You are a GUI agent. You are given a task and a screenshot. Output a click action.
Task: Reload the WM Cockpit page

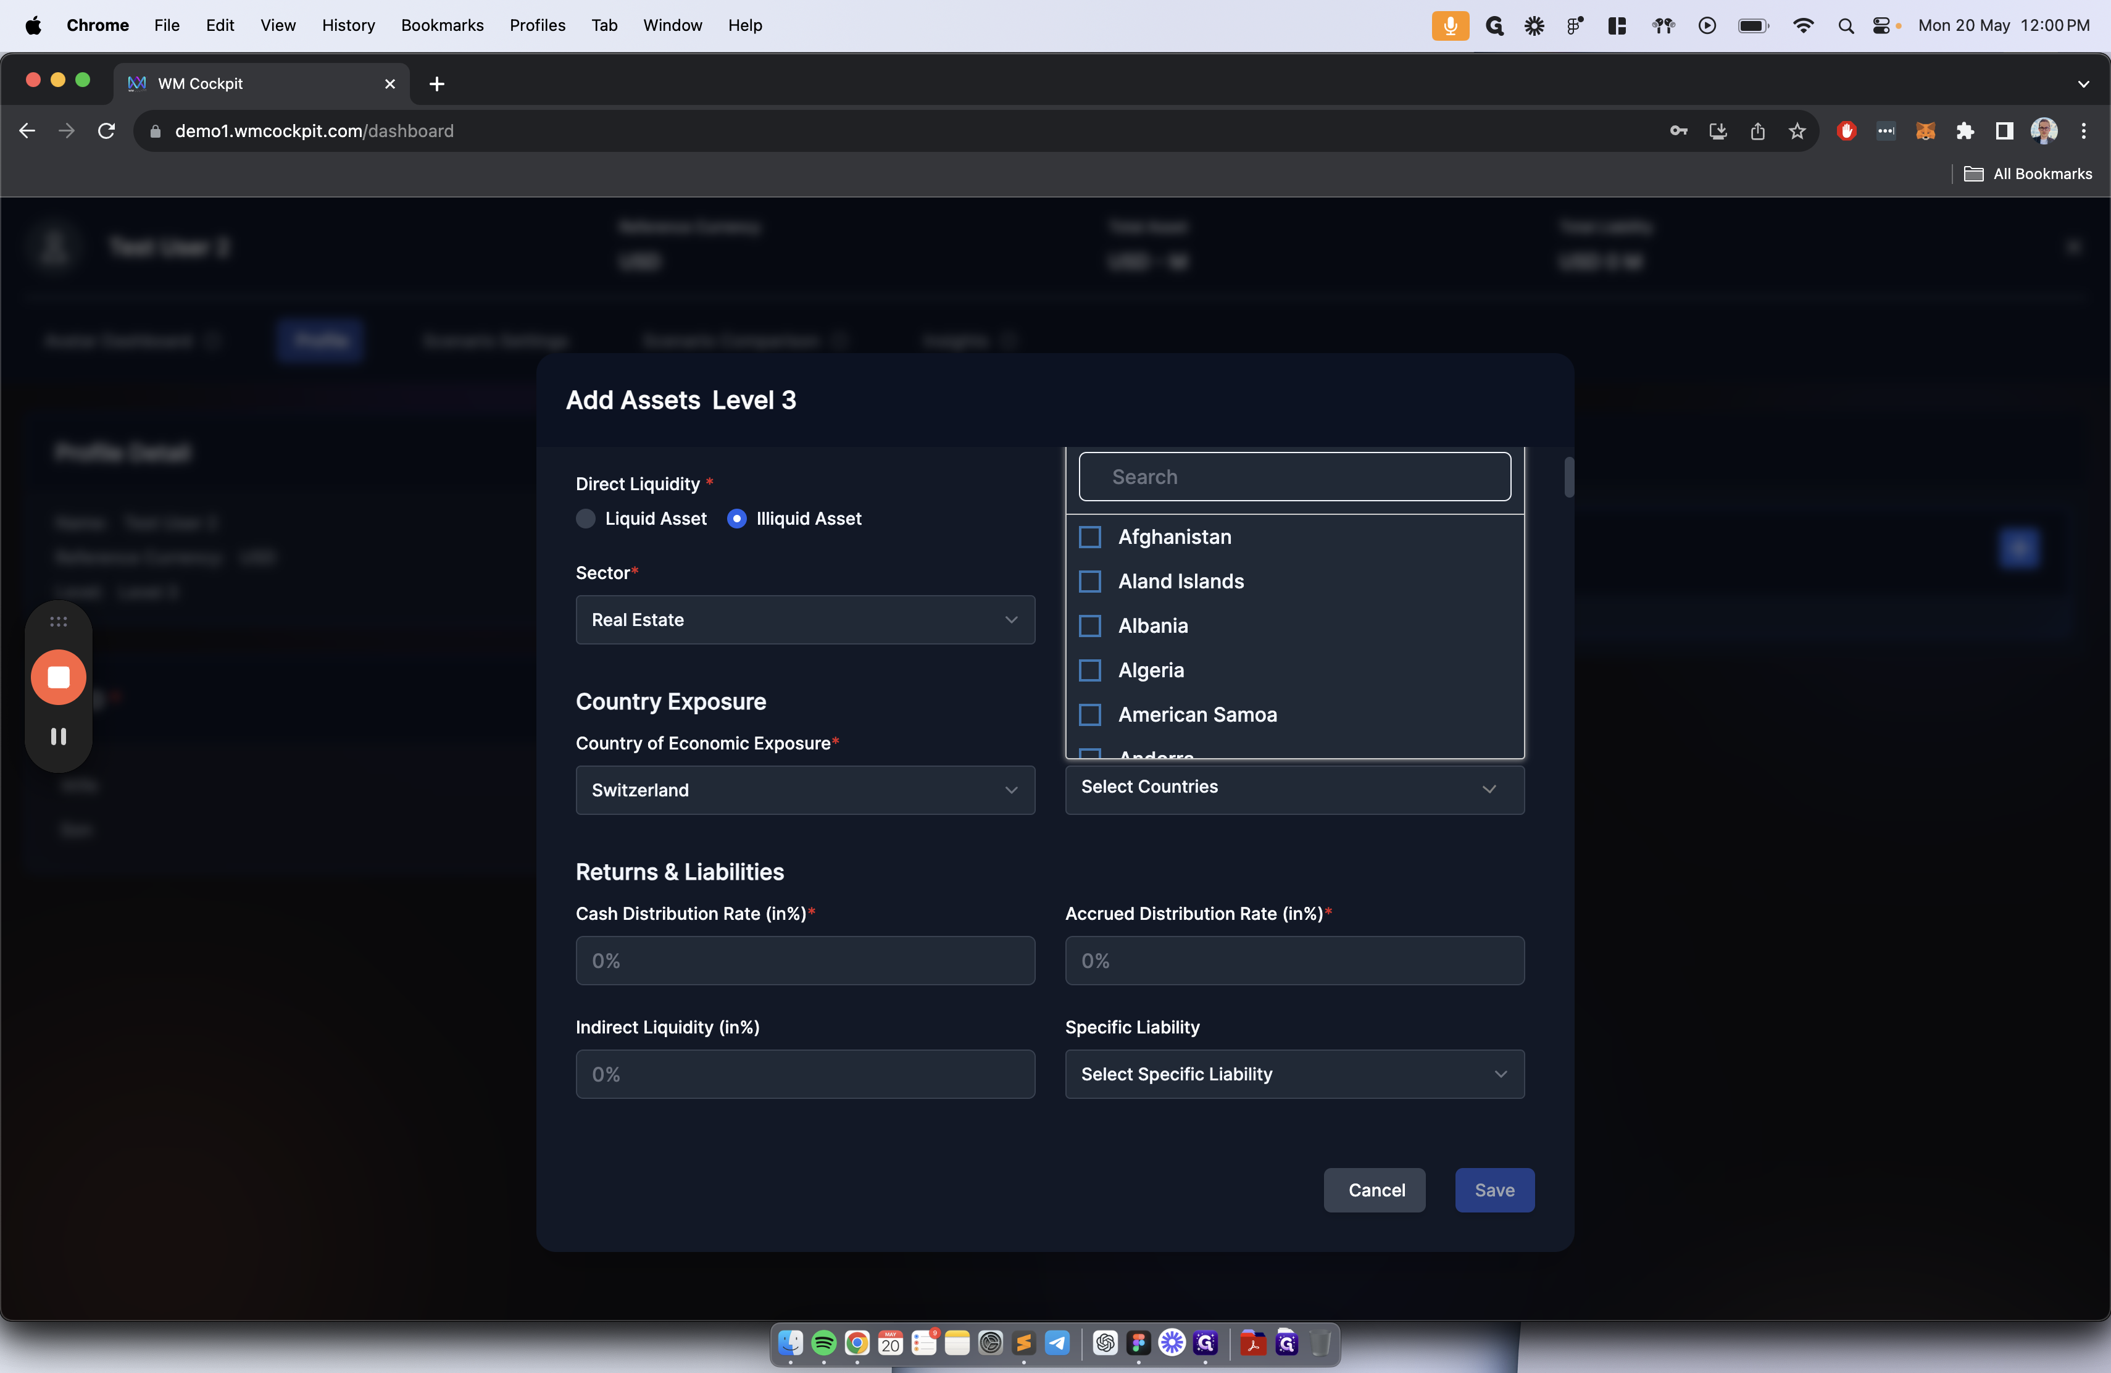[x=106, y=131]
